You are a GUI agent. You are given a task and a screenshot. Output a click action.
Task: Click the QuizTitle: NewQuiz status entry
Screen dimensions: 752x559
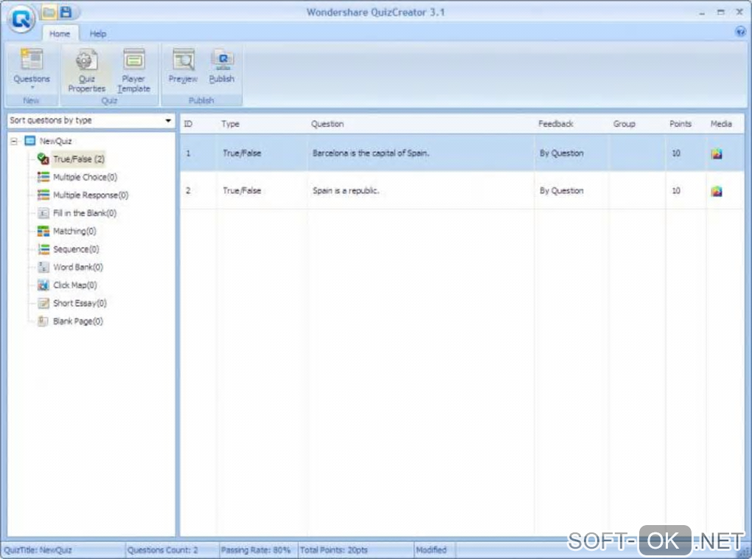click(x=38, y=550)
